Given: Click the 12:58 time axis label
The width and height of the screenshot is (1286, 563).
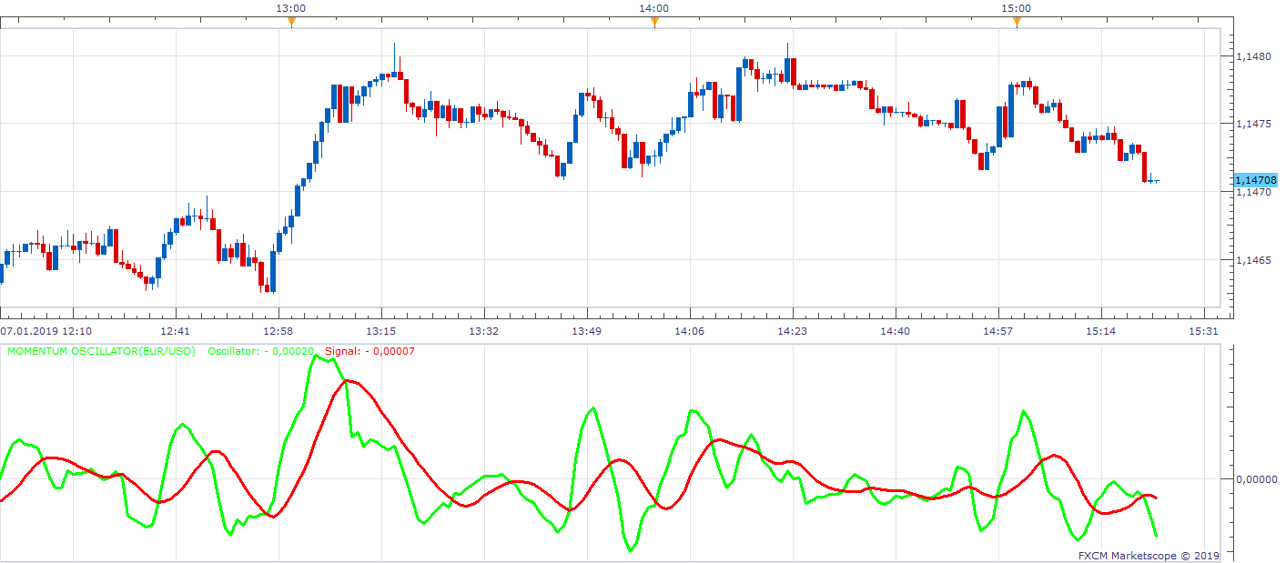Looking at the screenshot, I should click(278, 331).
